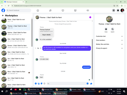This screenshot has height=95, width=127.
Task: Click the Buyer details button
Action: 46,35
